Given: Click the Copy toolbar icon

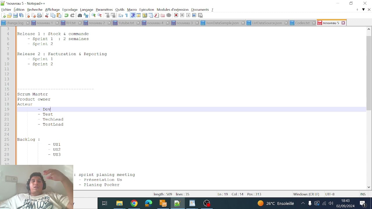Looking at the screenshot, I should (53, 15).
